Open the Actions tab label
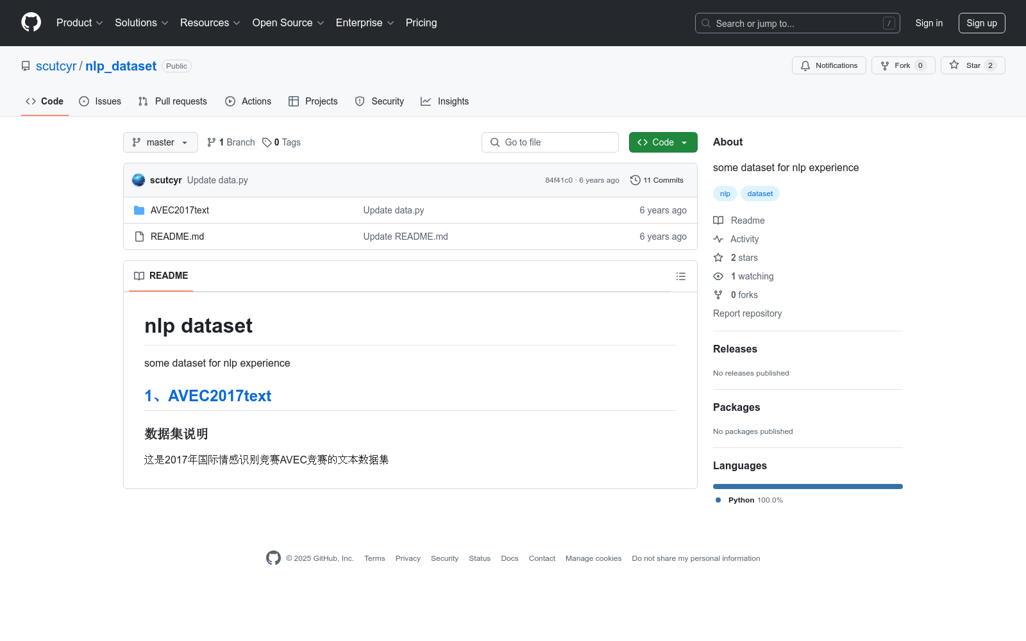Viewport: 1026px width, 641px height. pos(256,101)
